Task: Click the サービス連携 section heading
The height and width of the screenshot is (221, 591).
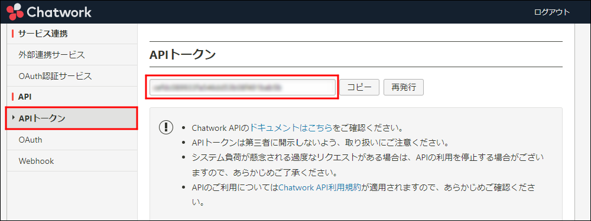Action: (x=43, y=34)
